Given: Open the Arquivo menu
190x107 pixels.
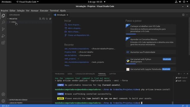Looking at the screenshot, I should (4, 11).
